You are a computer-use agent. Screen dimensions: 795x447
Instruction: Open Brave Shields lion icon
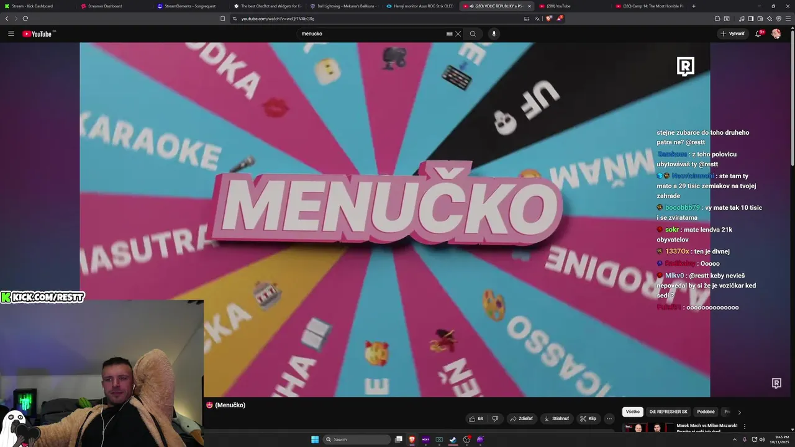tap(548, 19)
